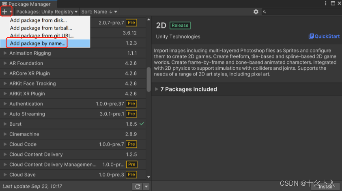Expand ARCore XR Plugin versions
342x191 pixels.
(5, 73)
